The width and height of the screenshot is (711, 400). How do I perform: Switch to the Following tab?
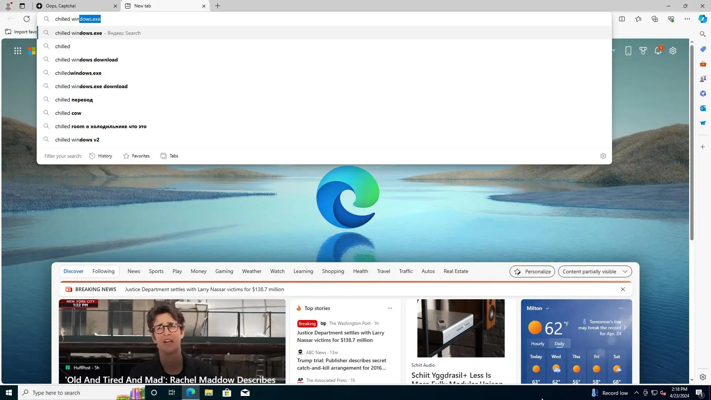click(x=103, y=271)
